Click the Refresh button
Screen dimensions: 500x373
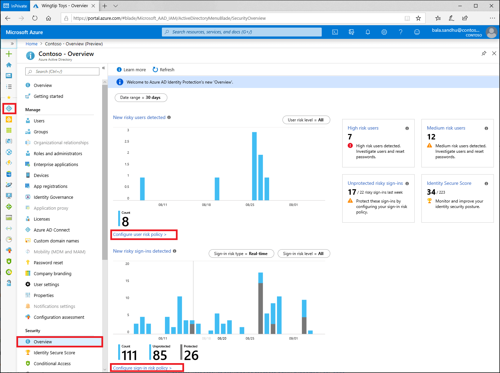click(164, 70)
